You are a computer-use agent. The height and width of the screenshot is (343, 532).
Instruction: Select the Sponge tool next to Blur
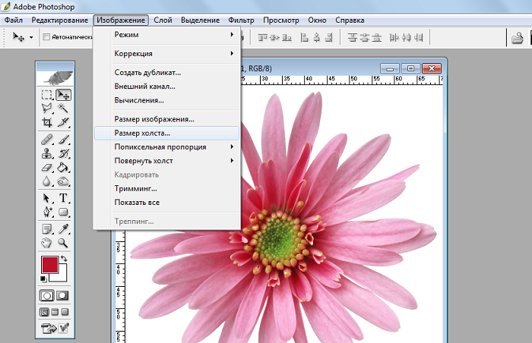[63, 181]
